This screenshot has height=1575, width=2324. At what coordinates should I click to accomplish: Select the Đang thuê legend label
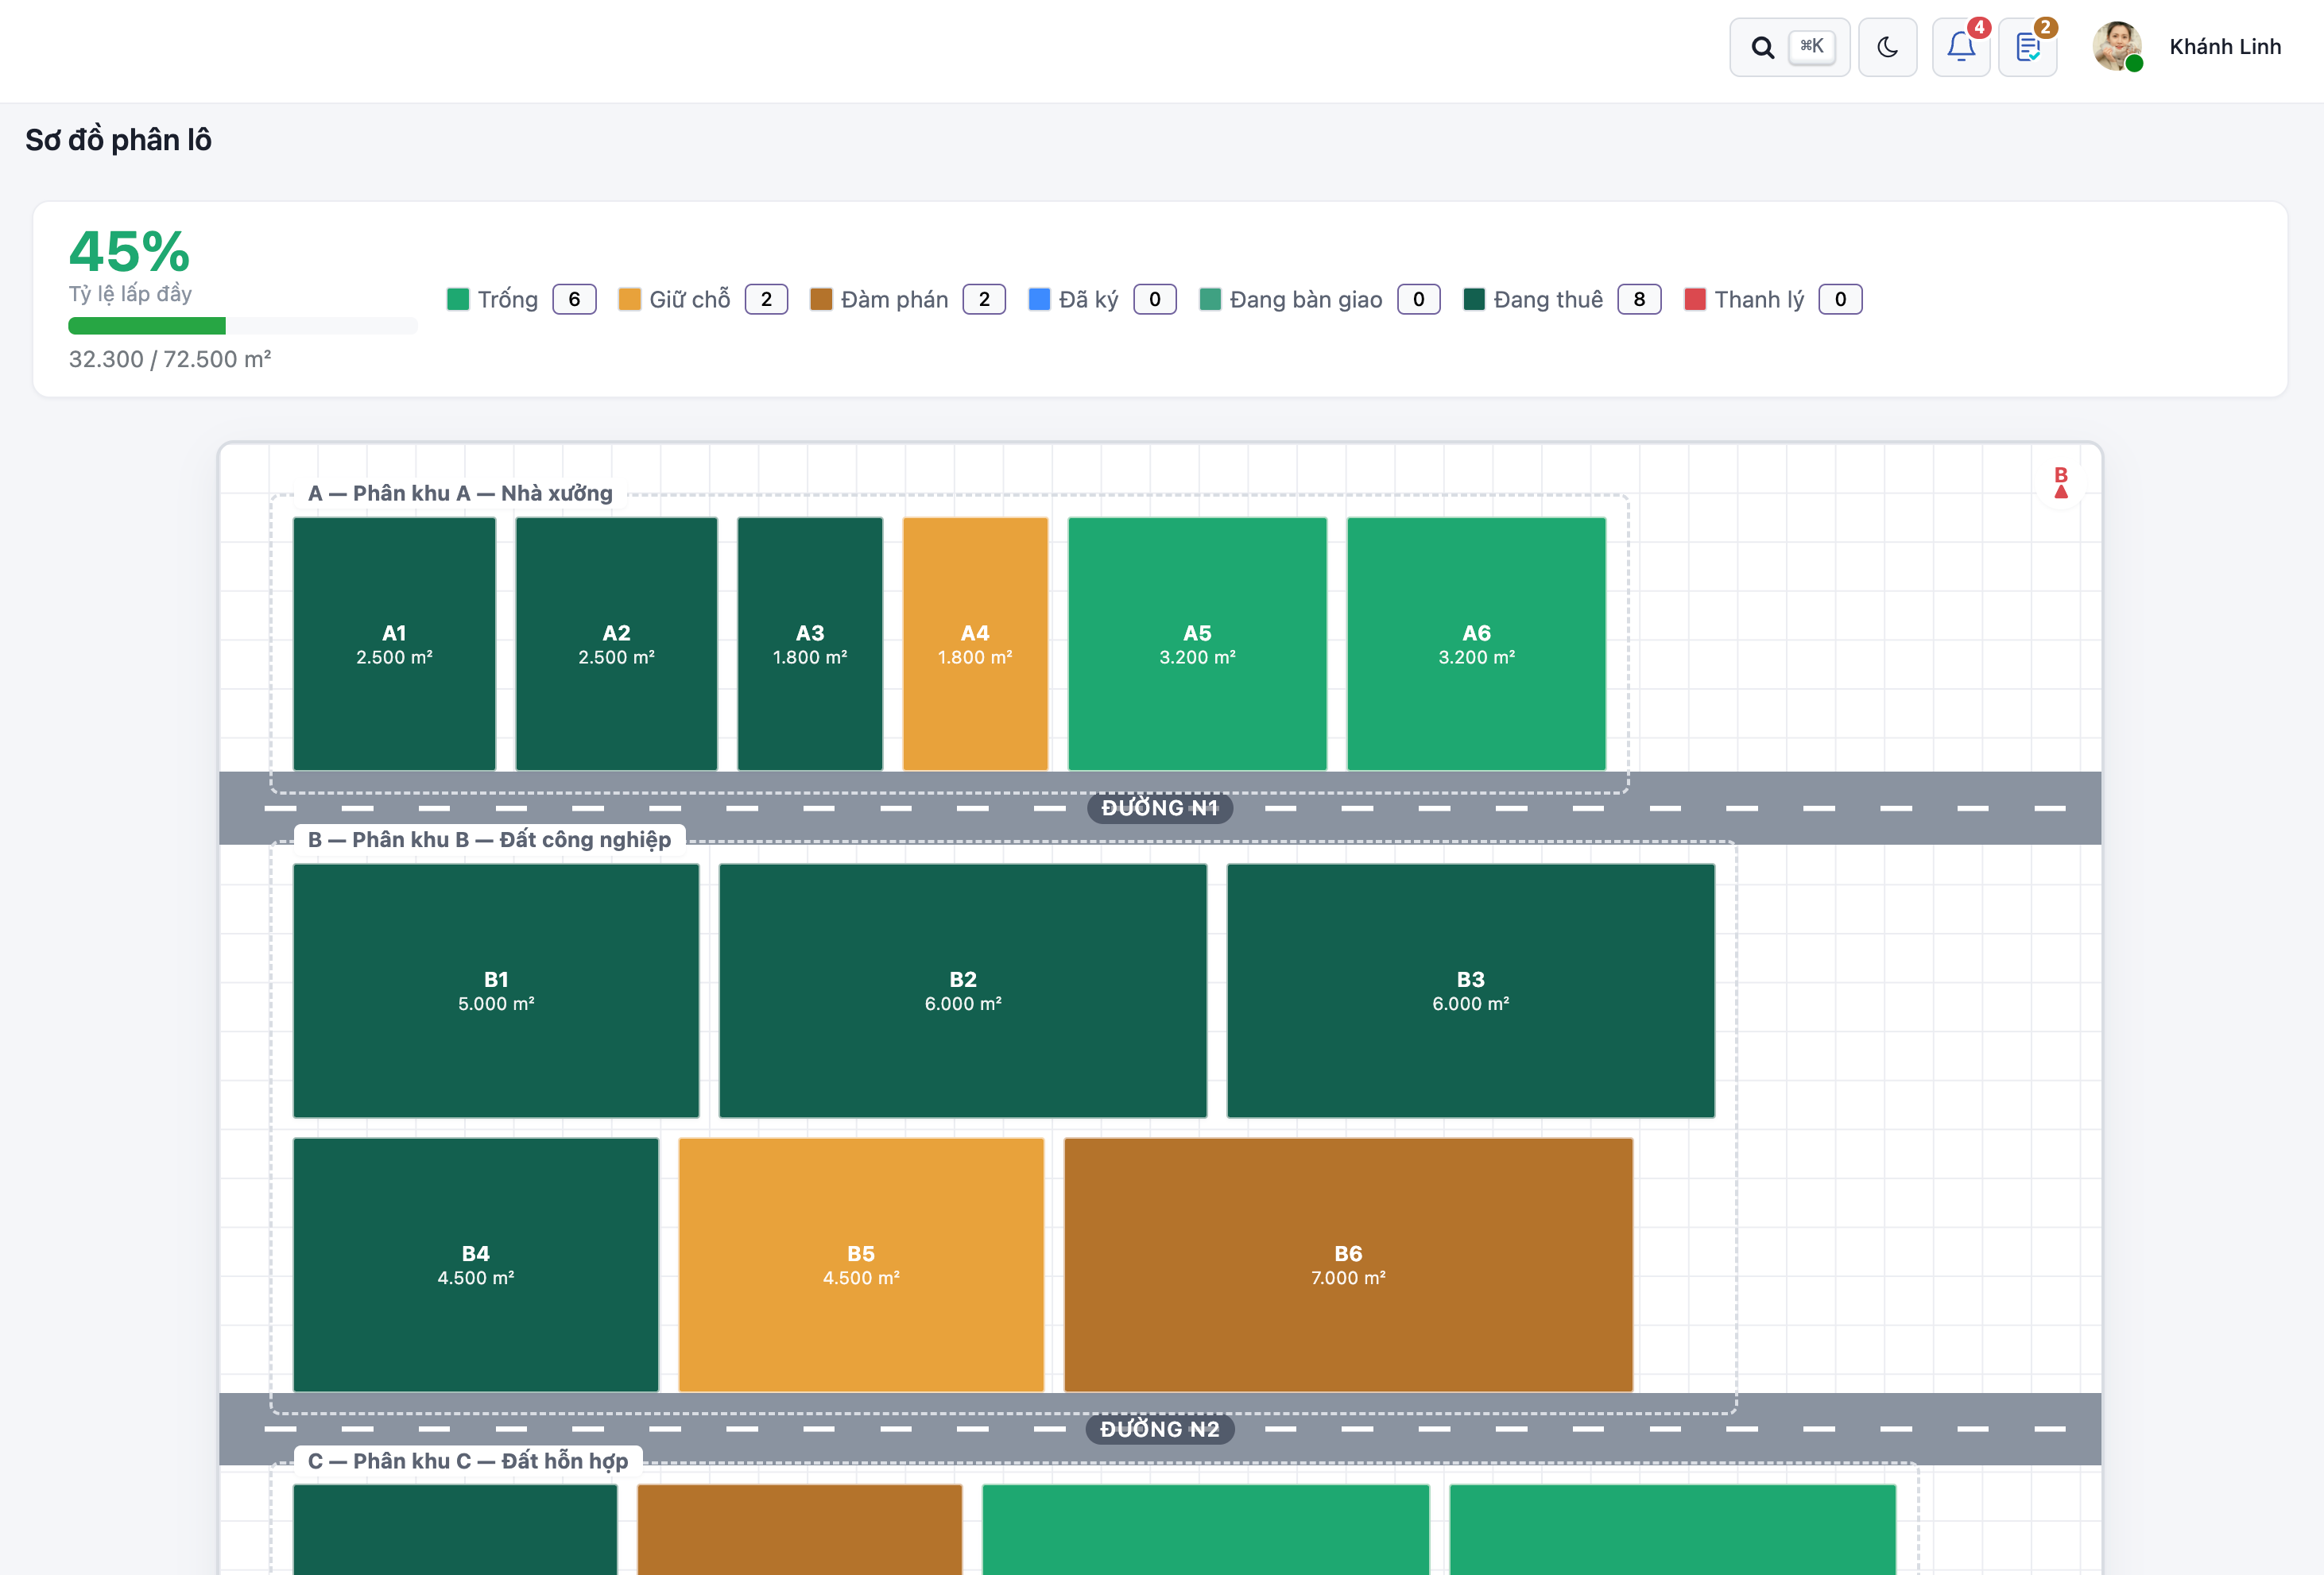pyautogui.click(x=1548, y=300)
